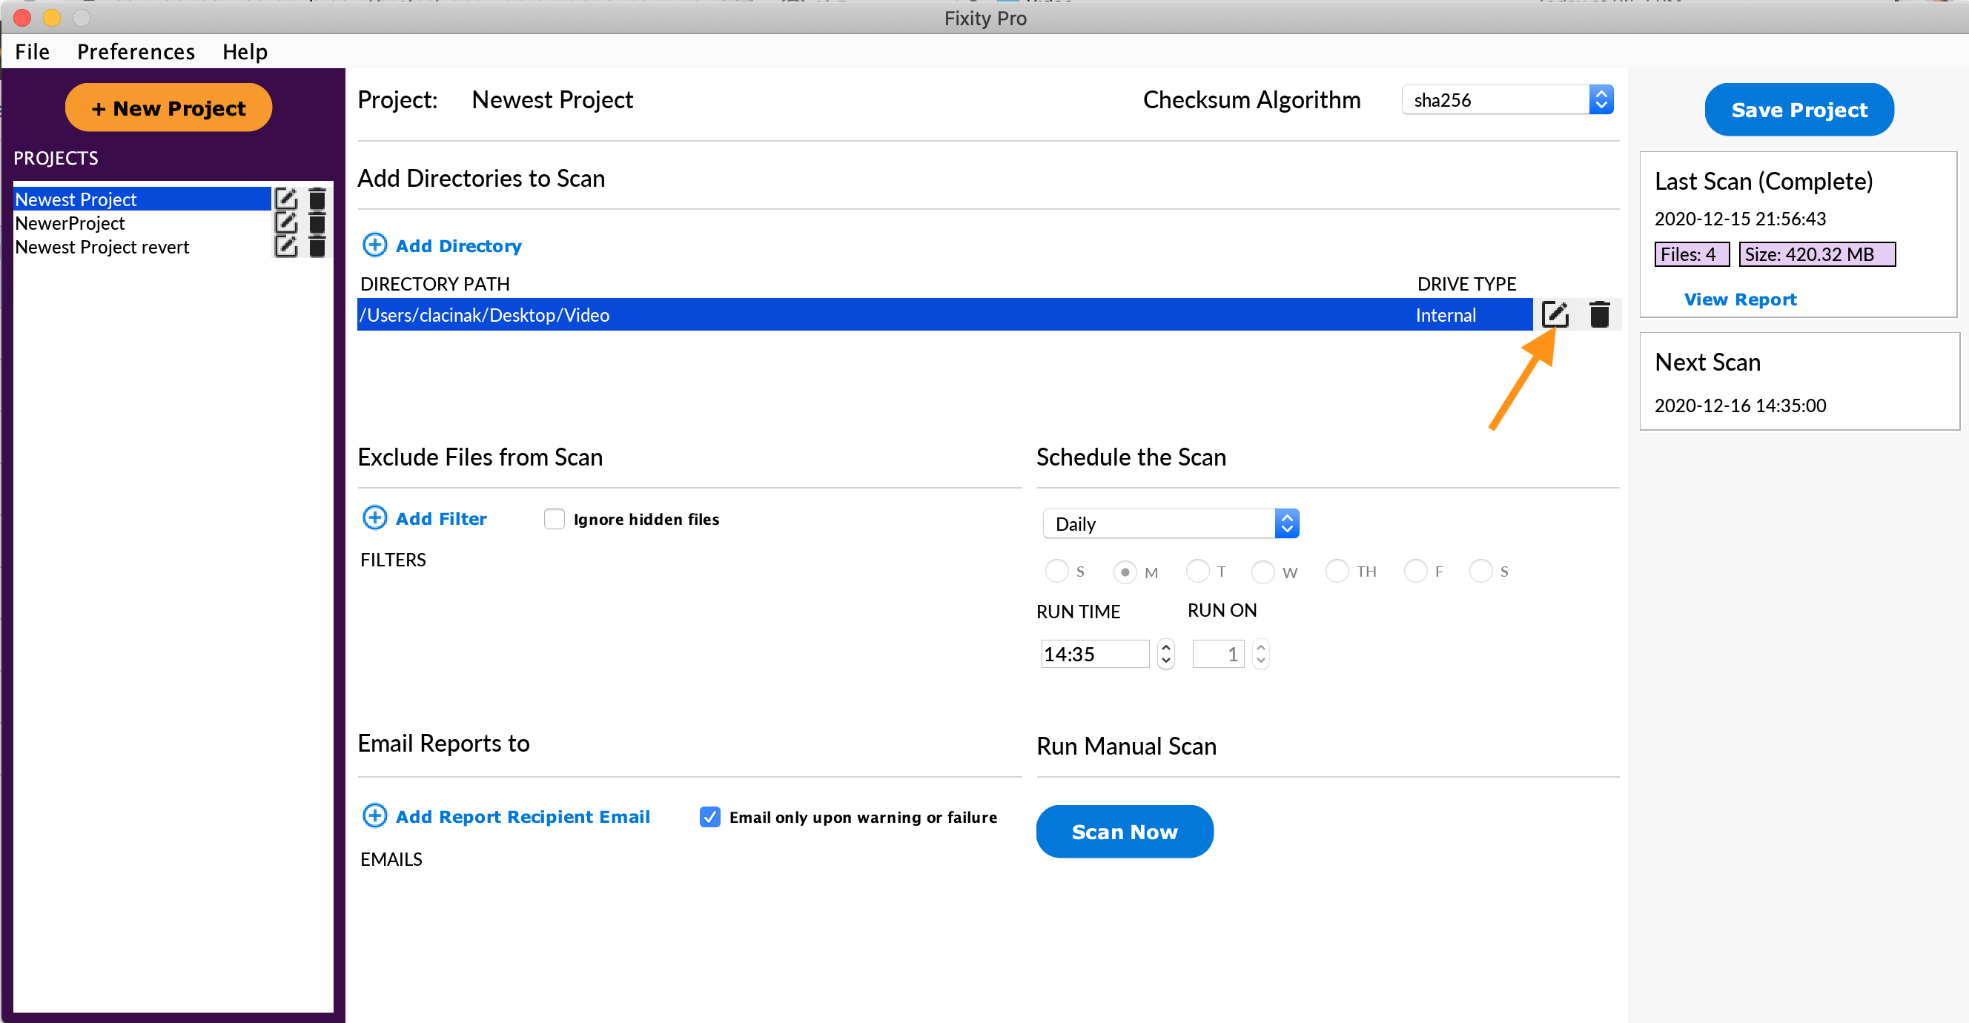
Task: Select the last S (Saturday) radio button
Action: (1481, 570)
